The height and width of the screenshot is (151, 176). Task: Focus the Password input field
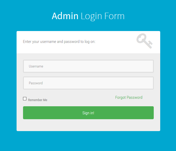click(x=88, y=83)
